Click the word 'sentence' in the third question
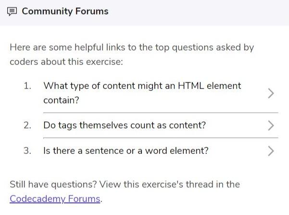289x215 pixels. [x=104, y=151]
